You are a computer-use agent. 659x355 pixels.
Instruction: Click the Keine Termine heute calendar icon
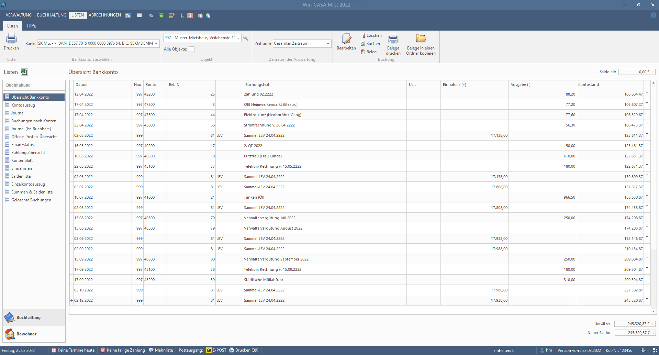pos(54,350)
